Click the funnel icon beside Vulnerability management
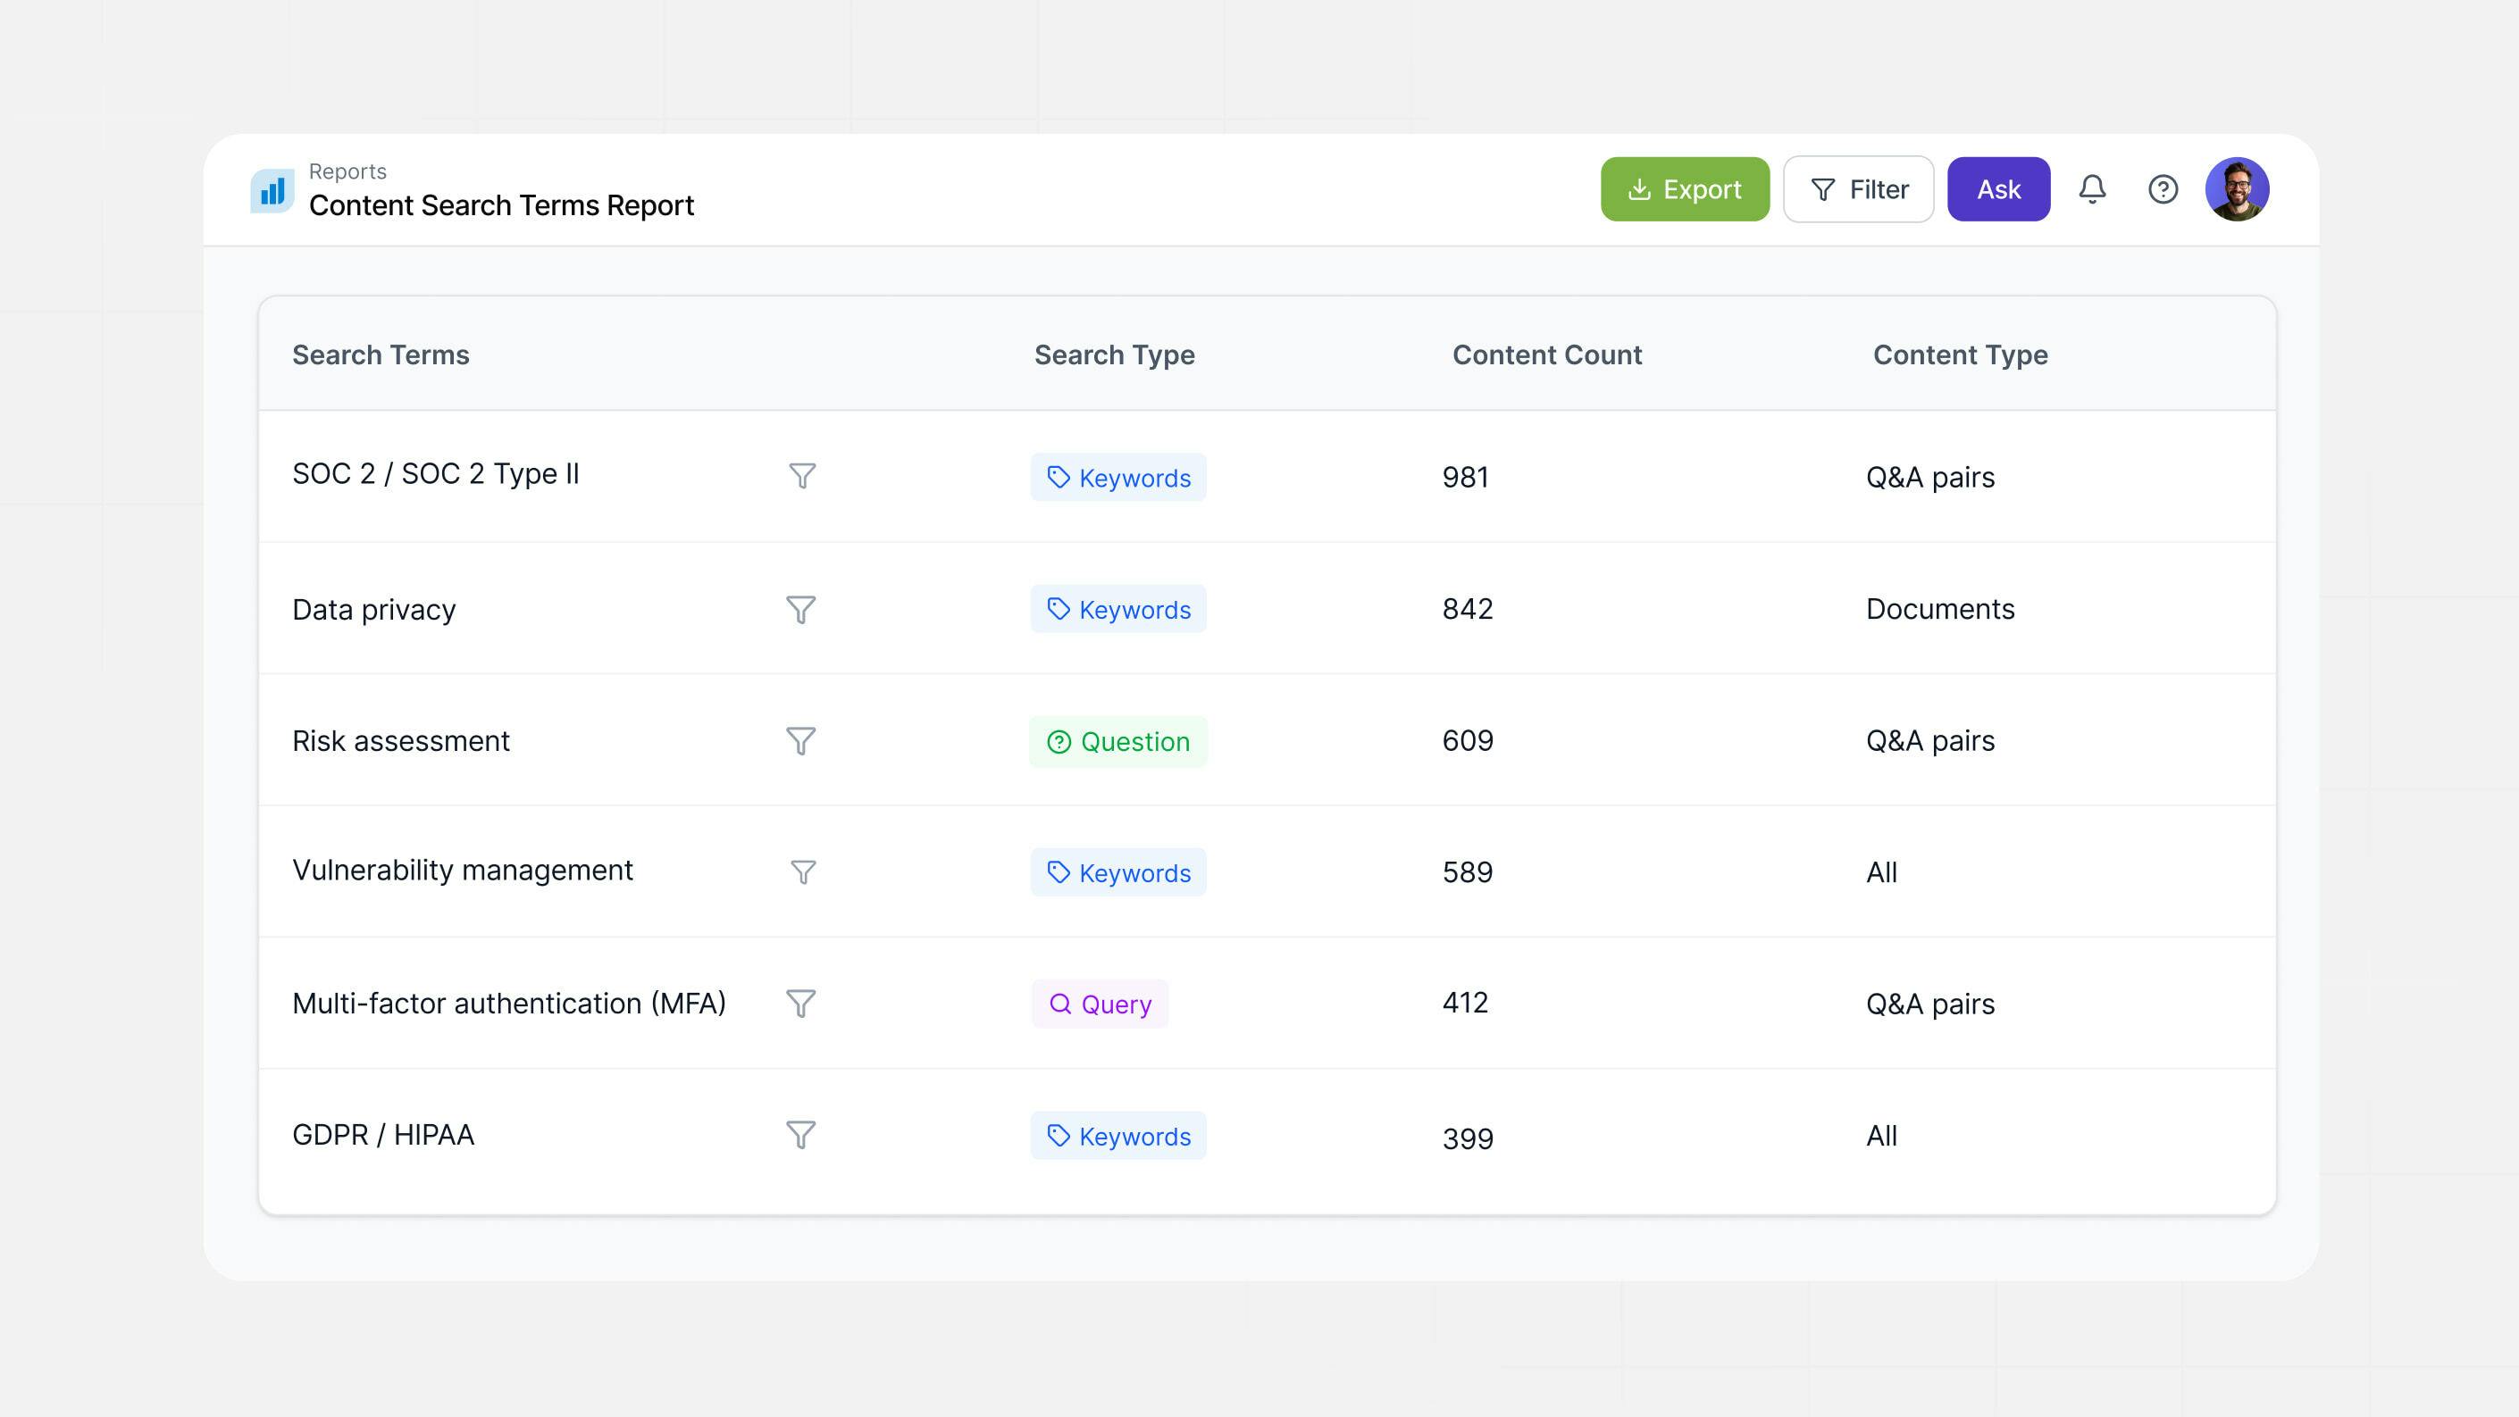This screenshot has height=1417, width=2519. tap(801, 871)
